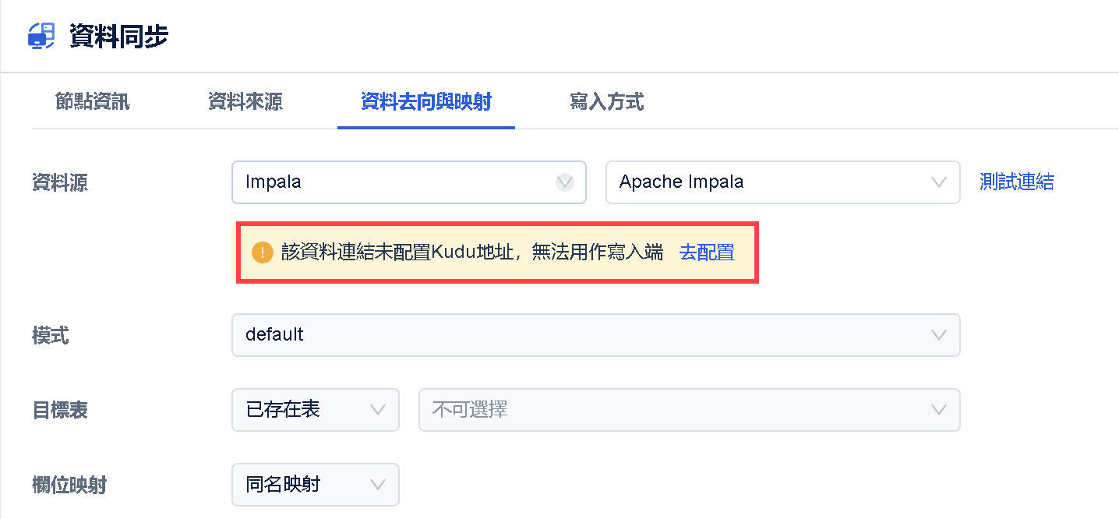
Task: Click the 欄位映射 field label
Action: coord(69,485)
